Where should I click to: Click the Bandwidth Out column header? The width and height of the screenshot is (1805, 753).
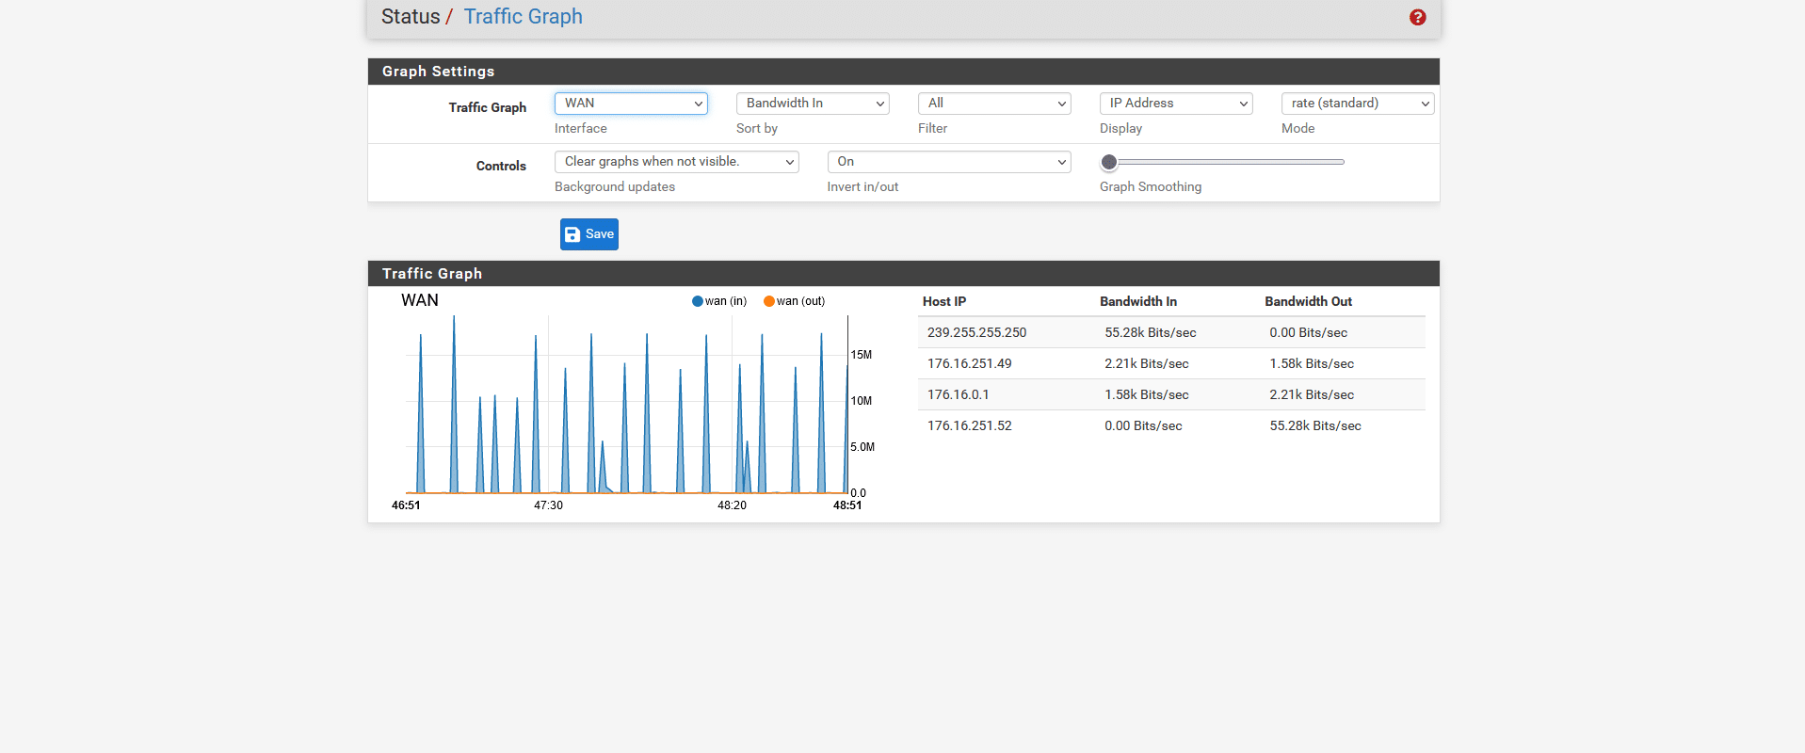tap(1308, 301)
